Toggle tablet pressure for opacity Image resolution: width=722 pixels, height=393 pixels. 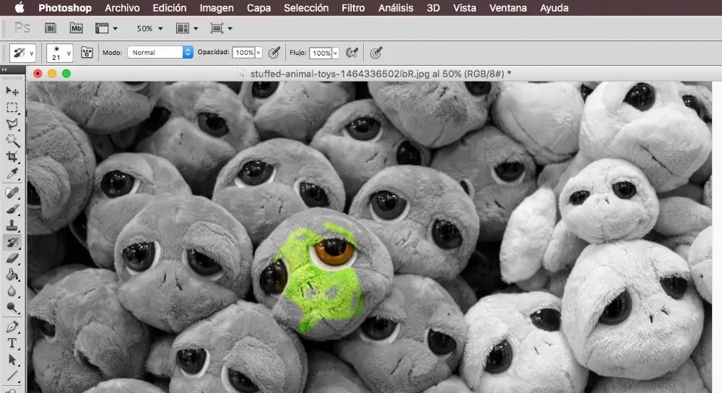274,53
